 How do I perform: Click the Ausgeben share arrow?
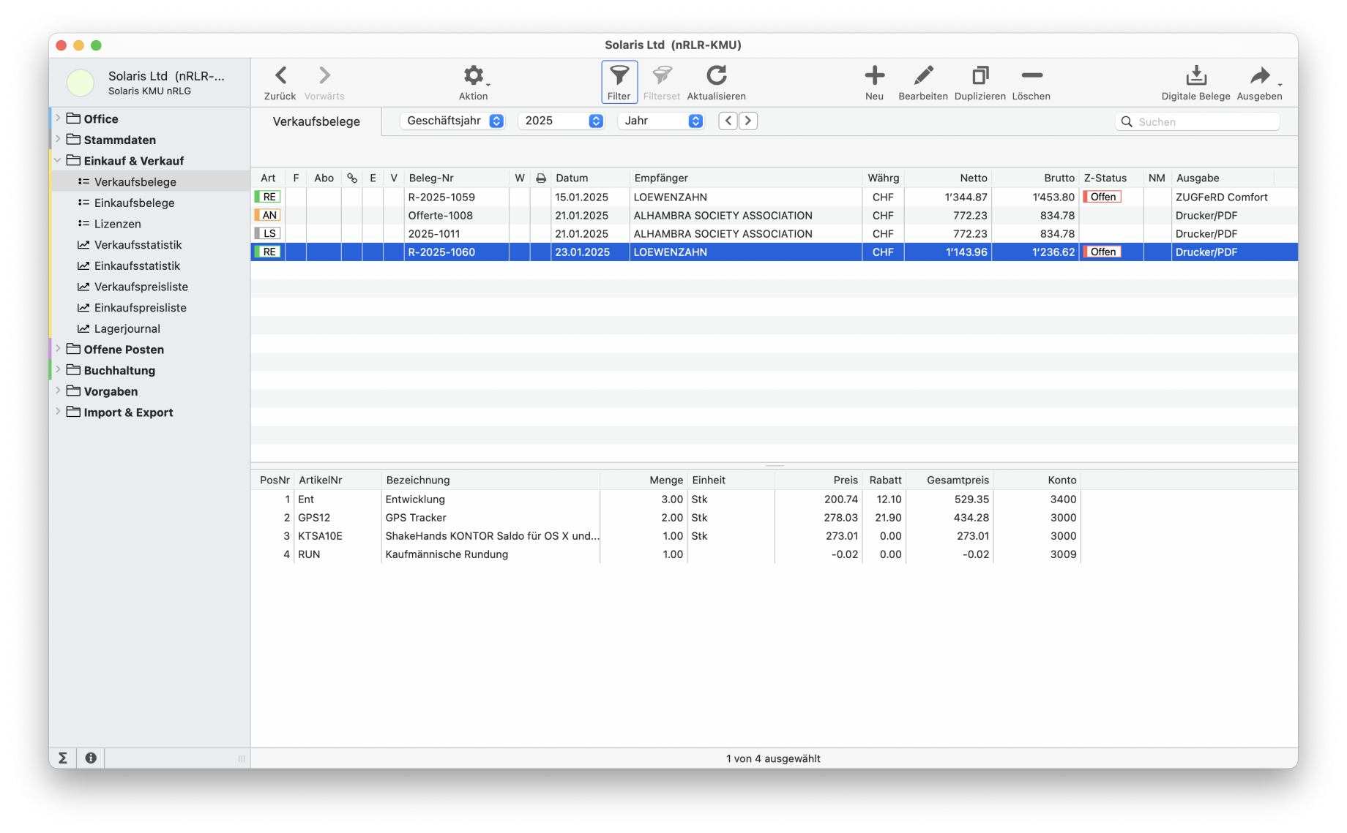tap(1259, 76)
